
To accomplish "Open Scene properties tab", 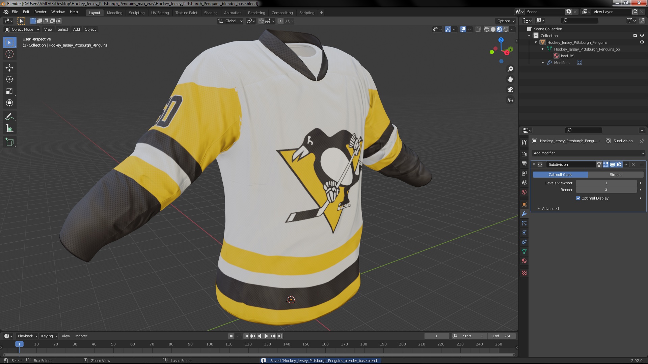I will pos(524,183).
